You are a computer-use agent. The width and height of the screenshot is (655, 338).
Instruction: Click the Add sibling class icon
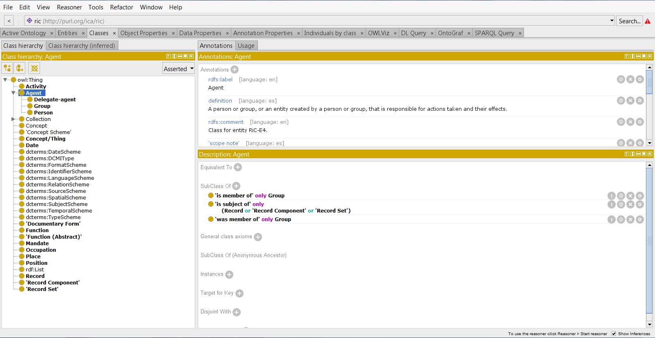pyautogui.click(x=20, y=68)
